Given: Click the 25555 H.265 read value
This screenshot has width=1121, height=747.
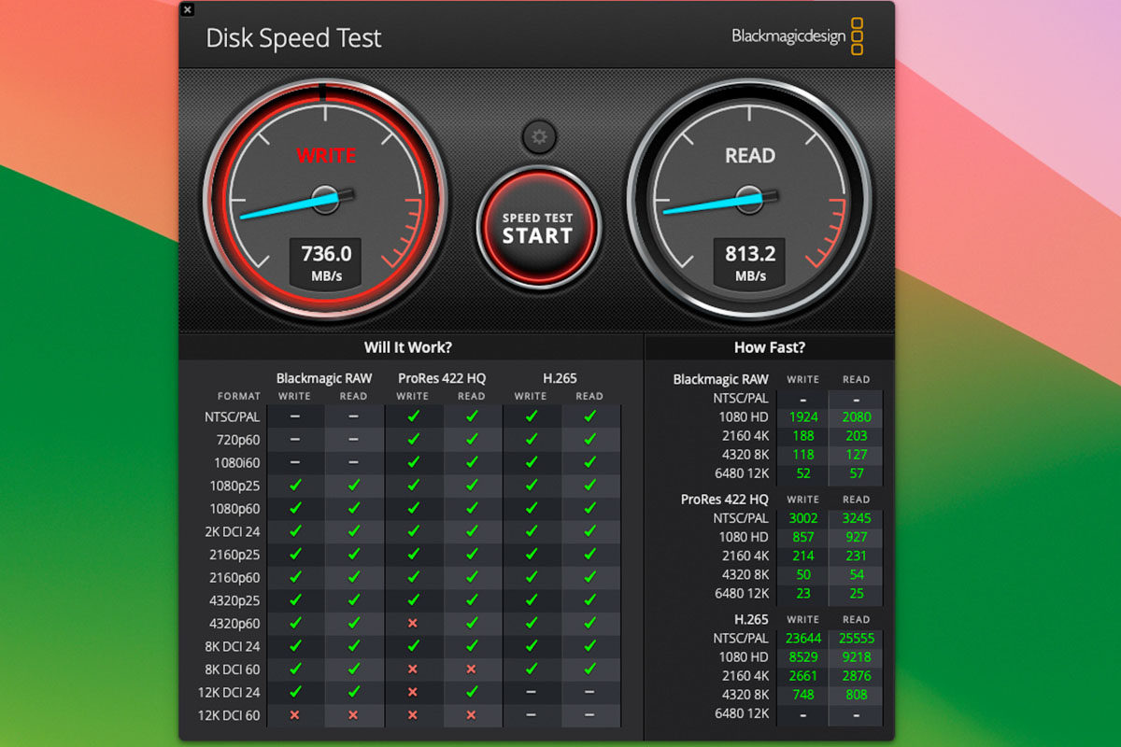Looking at the screenshot, I should click(856, 639).
